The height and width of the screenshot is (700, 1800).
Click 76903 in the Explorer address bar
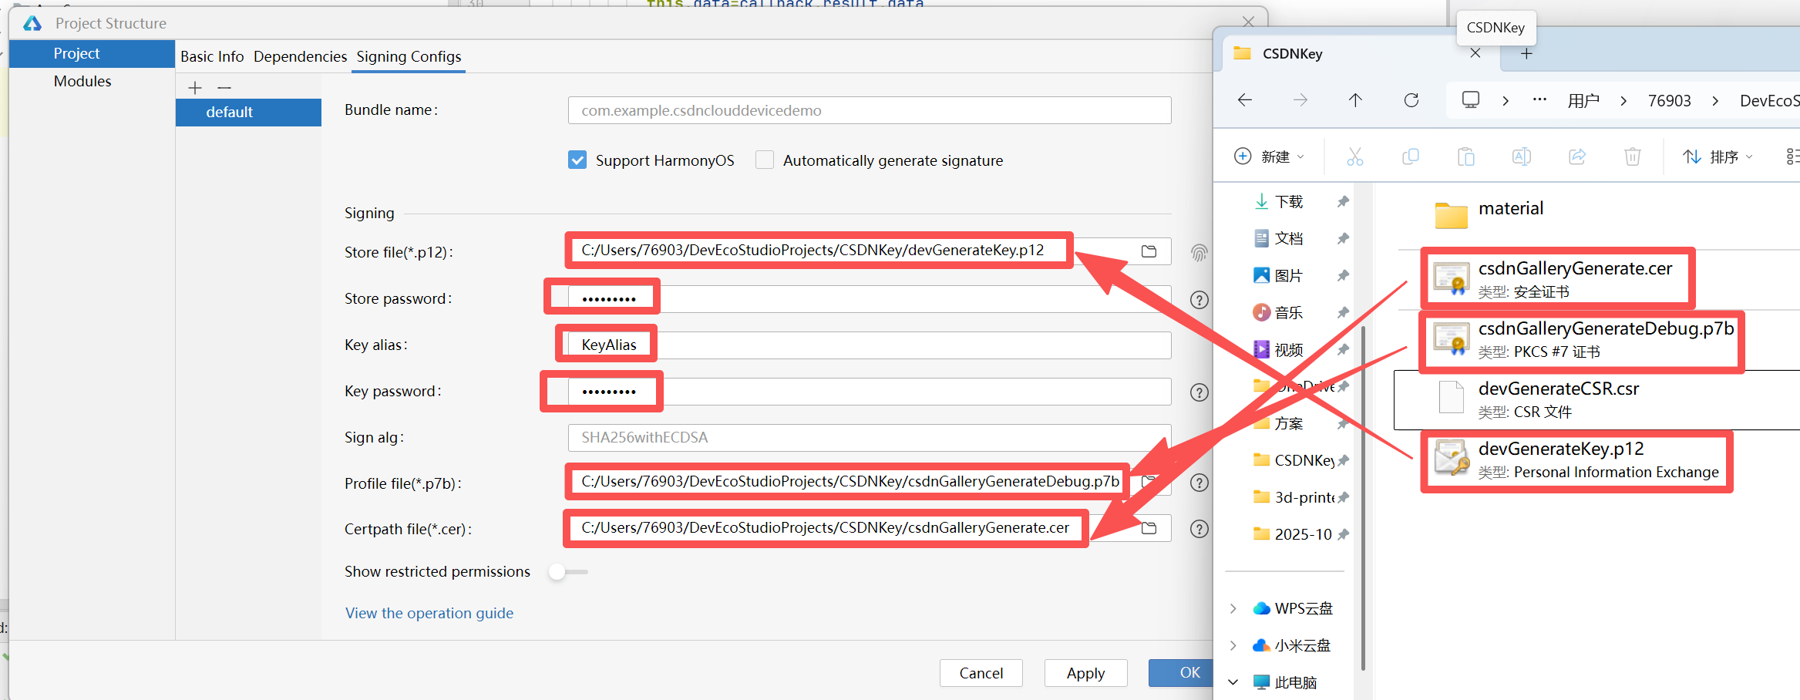[1669, 101]
